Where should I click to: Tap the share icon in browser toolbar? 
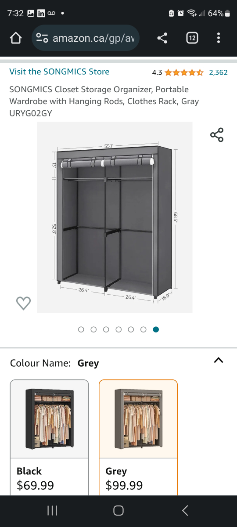(x=162, y=38)
